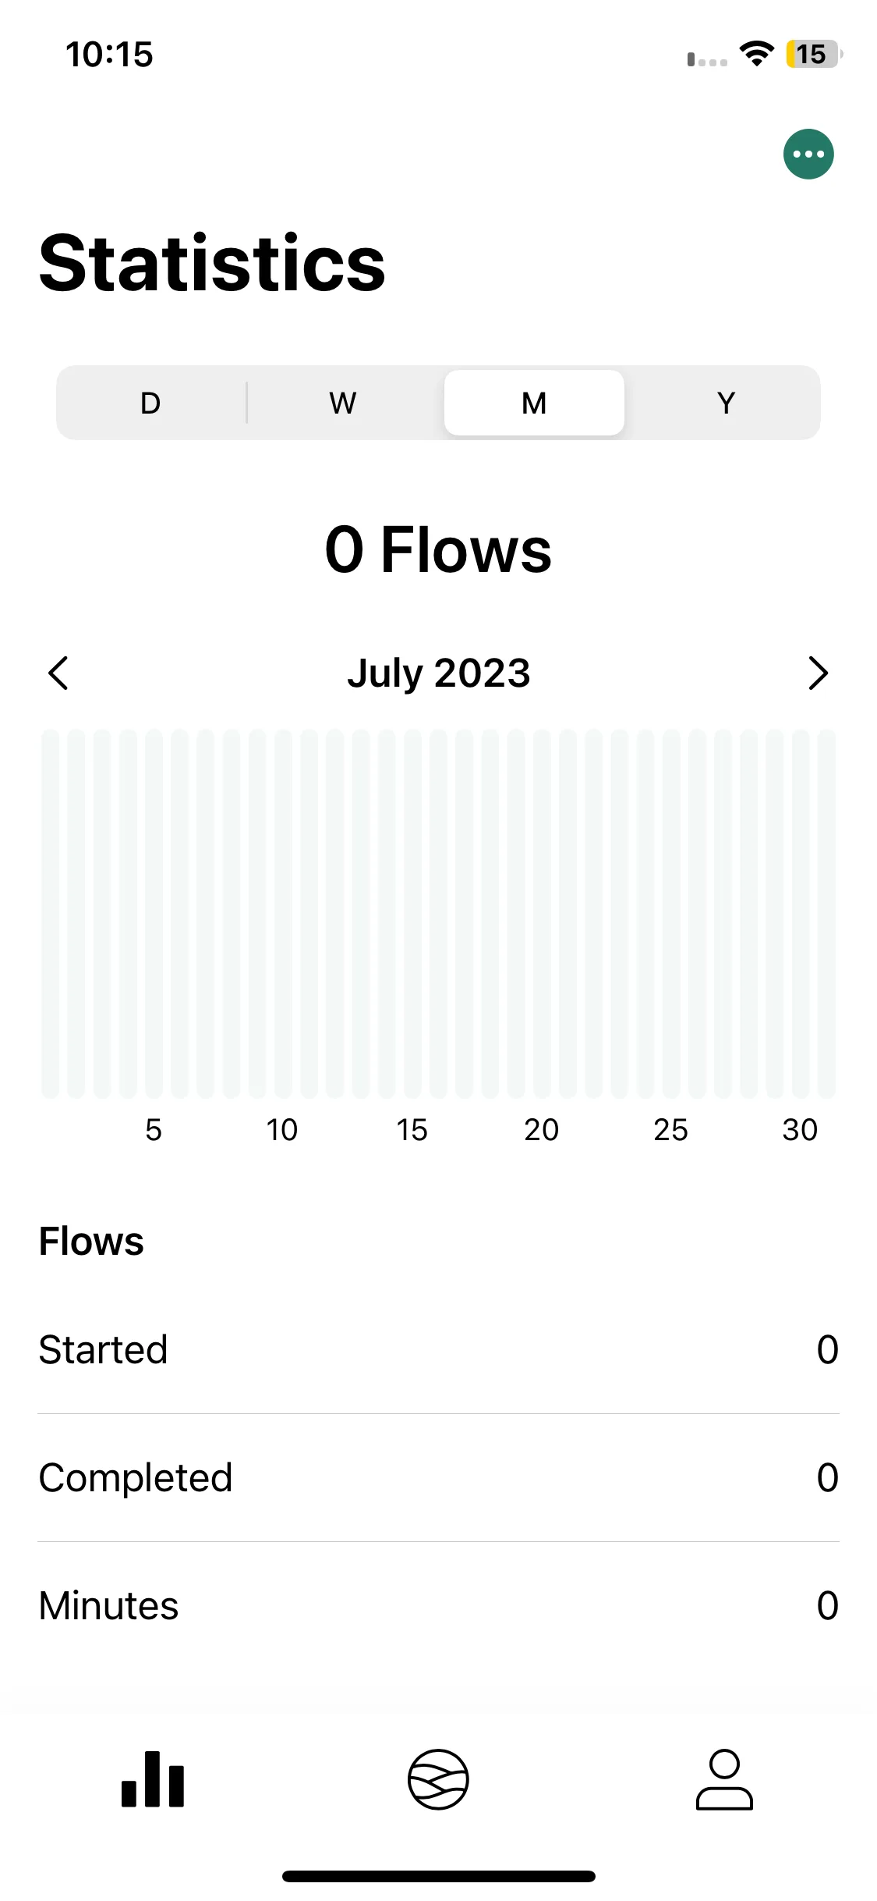The width and height of the screenshot is (877, 1901).
Task: Select the Y (year) segment
Action: point(726,403)
